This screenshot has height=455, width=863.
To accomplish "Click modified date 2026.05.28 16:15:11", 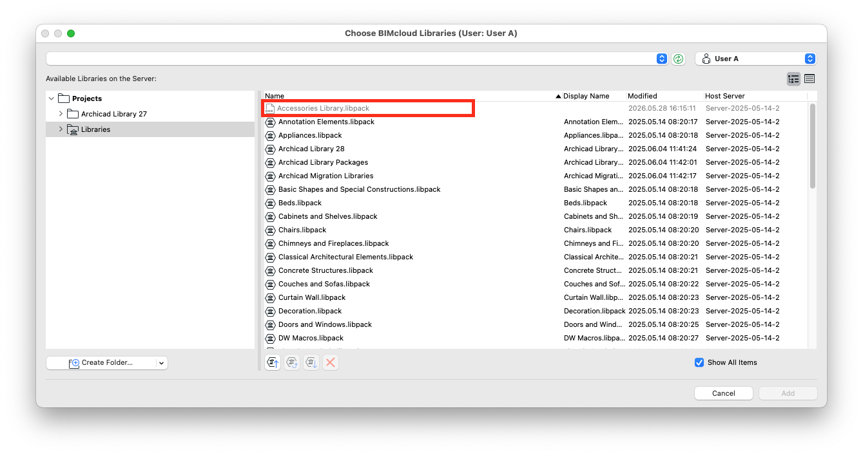I will [x=662, y=109].
